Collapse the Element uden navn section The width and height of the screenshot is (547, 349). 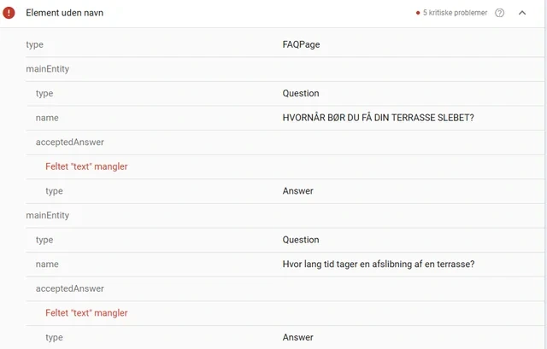522,13
